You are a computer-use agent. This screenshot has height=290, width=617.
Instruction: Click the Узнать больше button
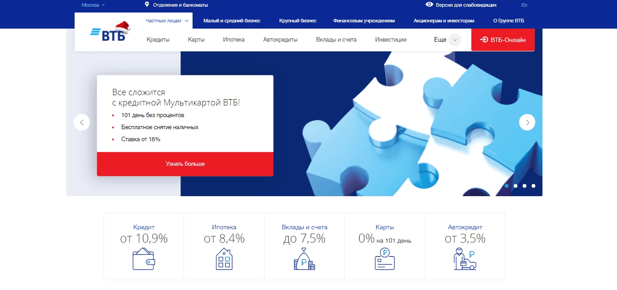[185, 164]
